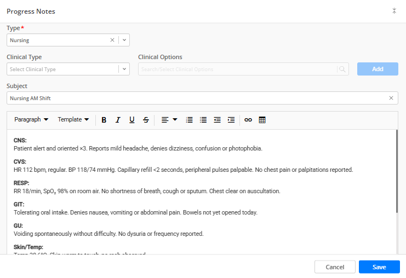Toggle strikethrough formatting in the editor toolbar
Screen dimensions: 406x278
coord(146,120)
